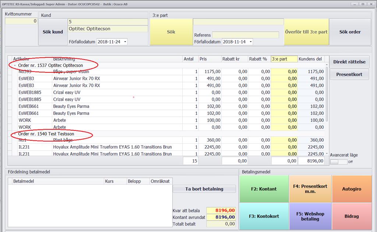Click the Rabatt % column header
Screen dimensions: 377x232
coord(259,59)
